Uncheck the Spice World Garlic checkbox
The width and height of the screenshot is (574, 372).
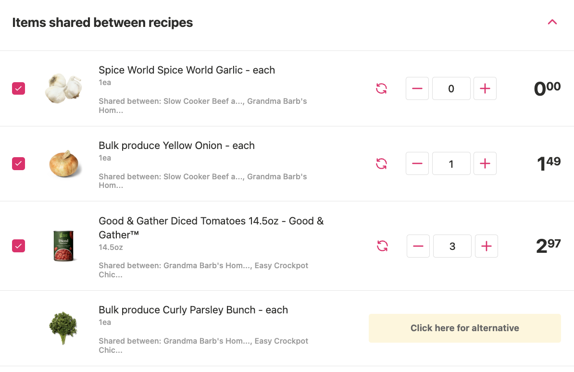(19, 88)
